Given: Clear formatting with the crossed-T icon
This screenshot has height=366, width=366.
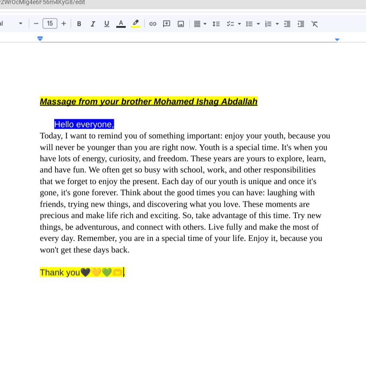Looking at the screenshot, I should (314, 24).
